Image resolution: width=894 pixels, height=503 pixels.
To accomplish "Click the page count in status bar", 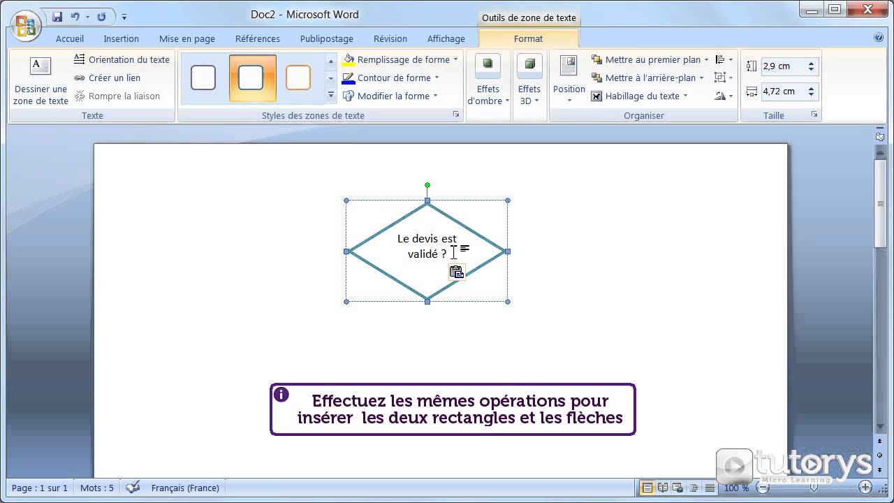I will pos(40,488).
